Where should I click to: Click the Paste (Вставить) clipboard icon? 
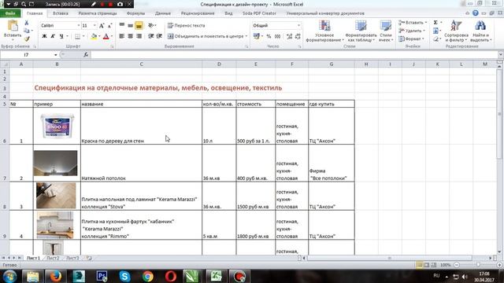13,26
